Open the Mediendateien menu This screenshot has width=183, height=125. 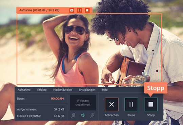[x=63, y=90]
